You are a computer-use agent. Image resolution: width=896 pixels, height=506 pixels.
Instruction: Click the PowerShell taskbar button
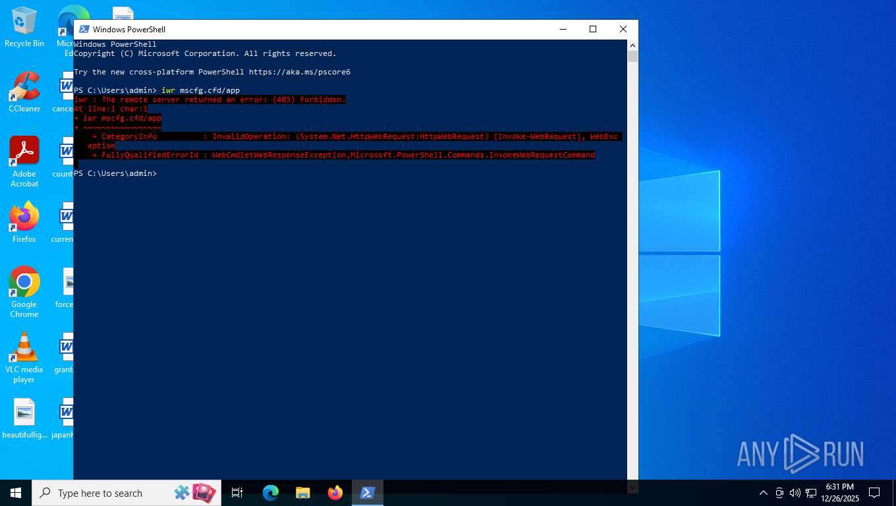pos(368,493)
